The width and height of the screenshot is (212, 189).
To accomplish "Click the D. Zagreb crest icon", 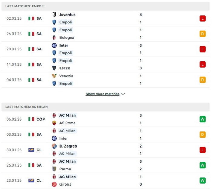I will [54, 146].
